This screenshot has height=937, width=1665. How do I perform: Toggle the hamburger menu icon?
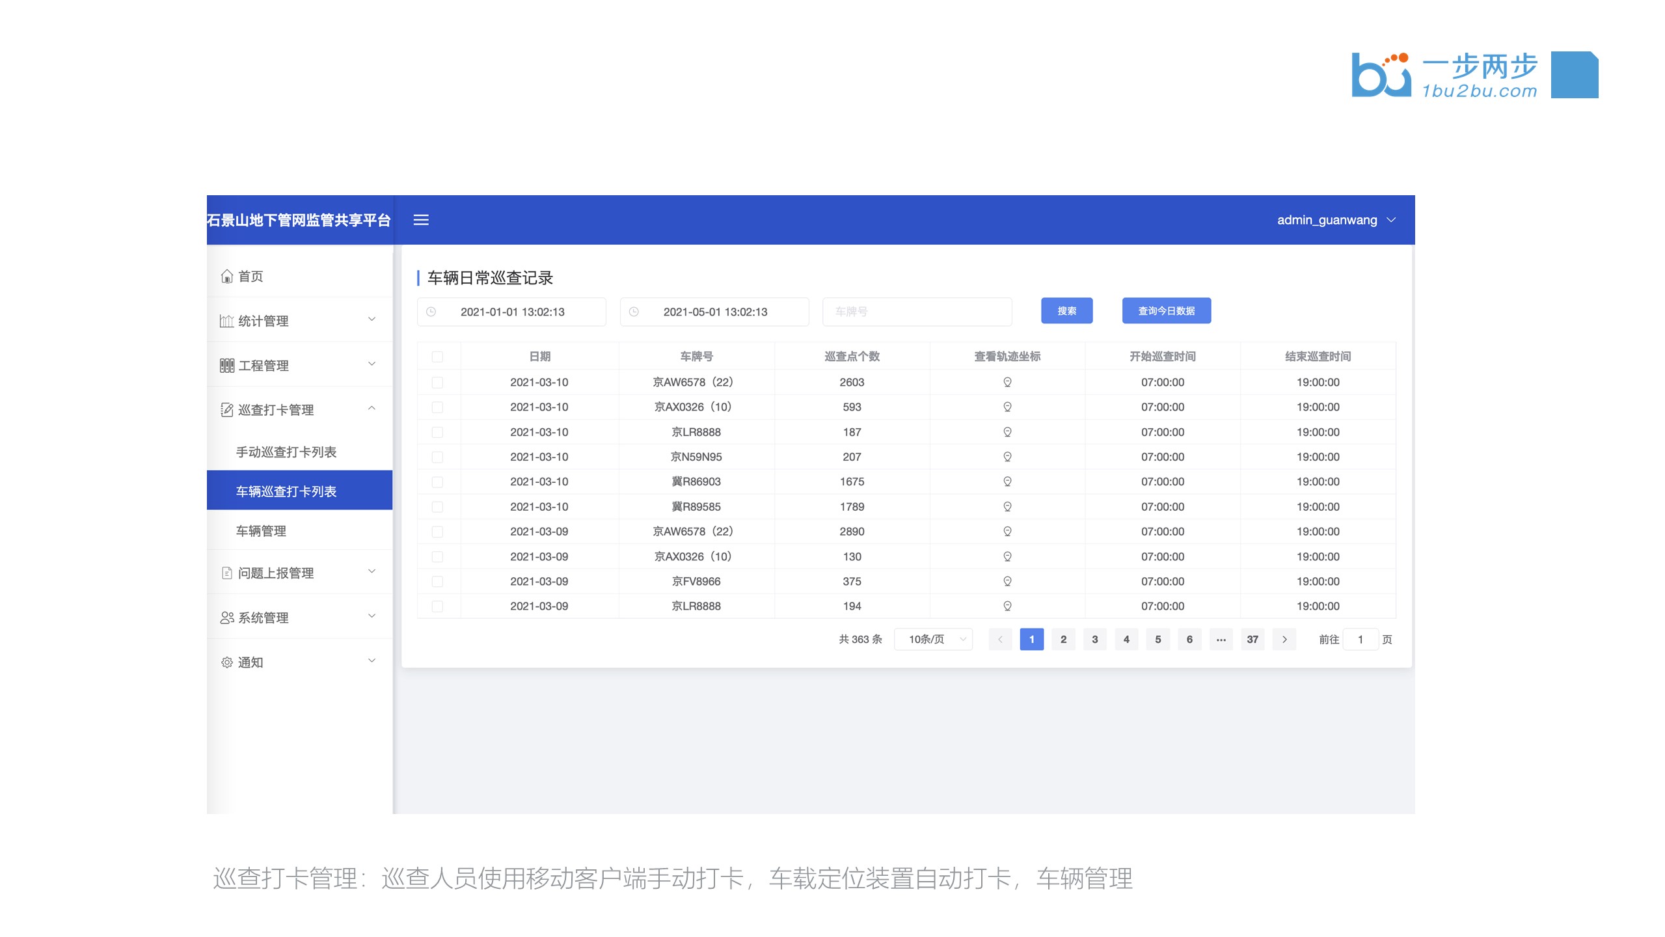pos(421,220)
